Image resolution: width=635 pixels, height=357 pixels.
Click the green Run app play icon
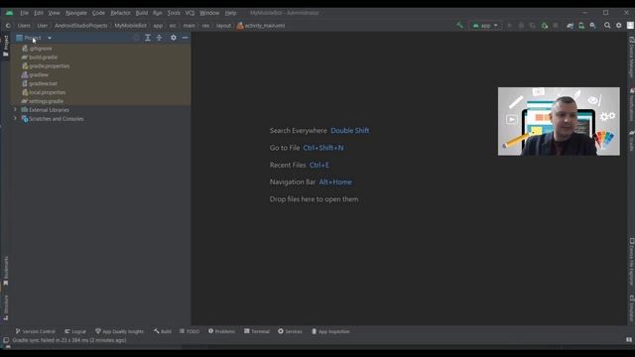(509, 25)
